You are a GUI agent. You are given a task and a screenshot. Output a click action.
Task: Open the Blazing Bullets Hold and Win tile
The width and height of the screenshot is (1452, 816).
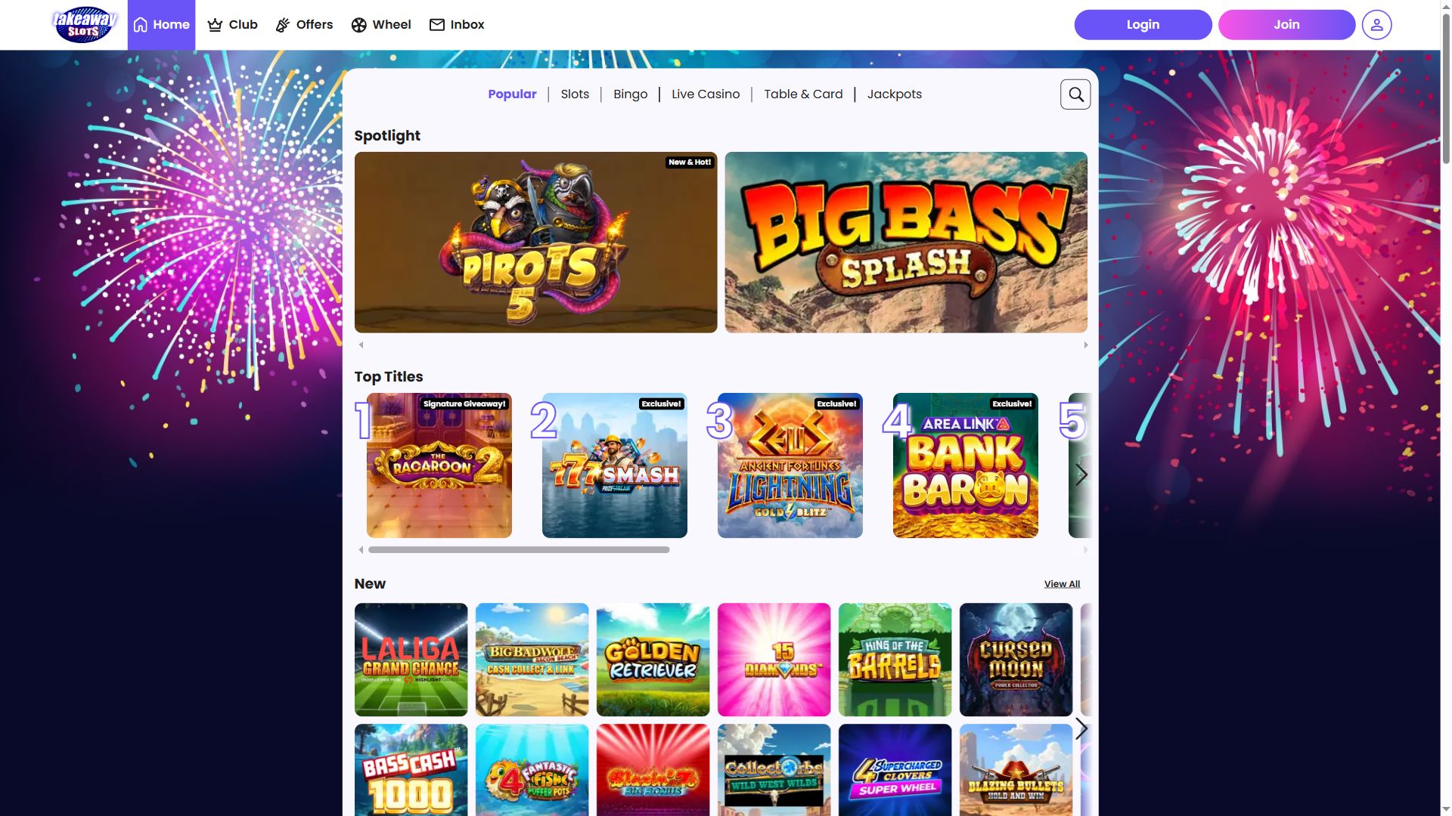point(1016,770)
